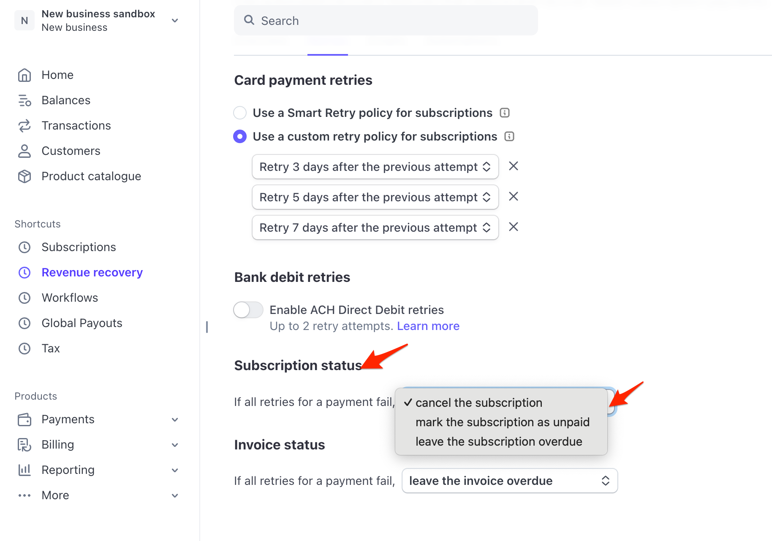Click info icon beside Smart Retry policy
This screenshot has width=772, height=541.
tap(505, 113)
